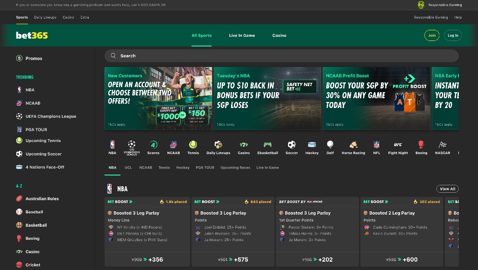This screenshot has width=478, height=270.
Task: Open Casino 777 icon in sports carousel
Action: [x=244, y=145]
